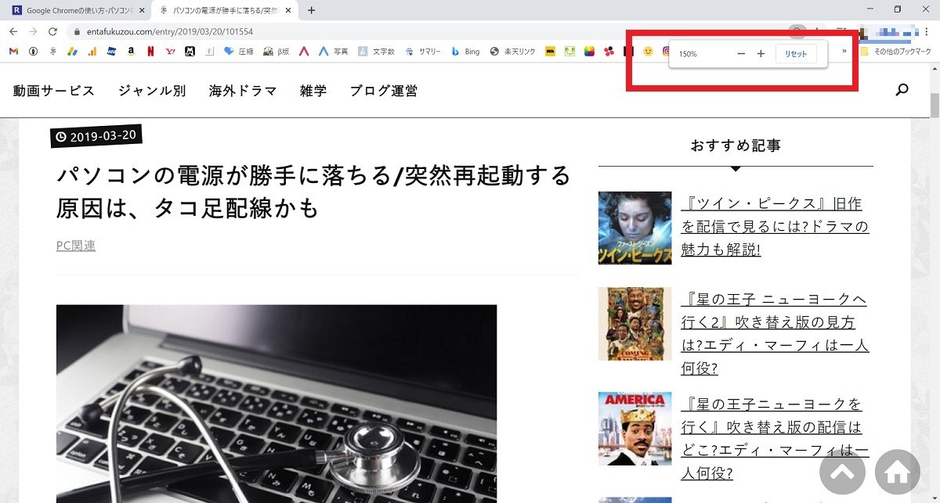Open the 写真 bookmark

333,52
